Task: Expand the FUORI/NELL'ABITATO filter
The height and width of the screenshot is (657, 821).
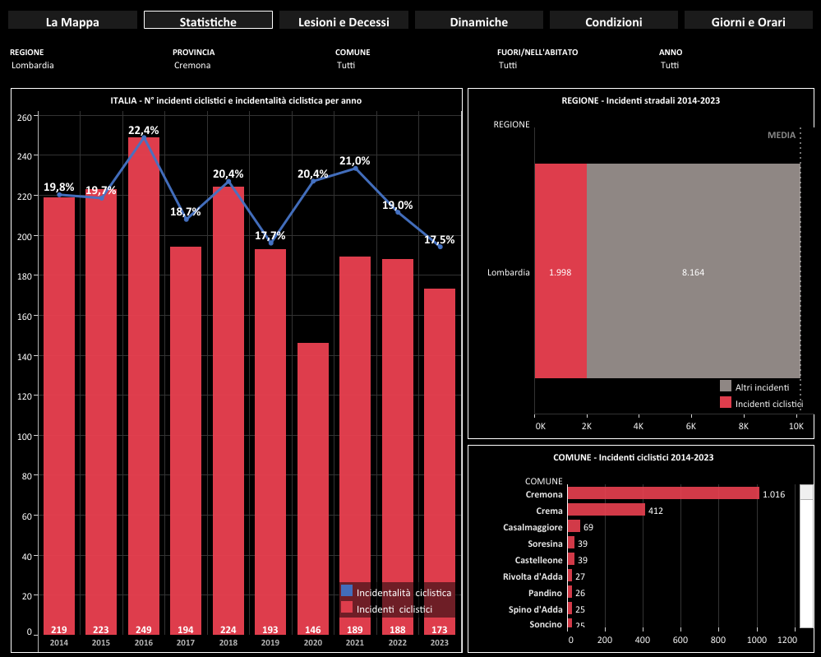Action: tap(508, 65)
